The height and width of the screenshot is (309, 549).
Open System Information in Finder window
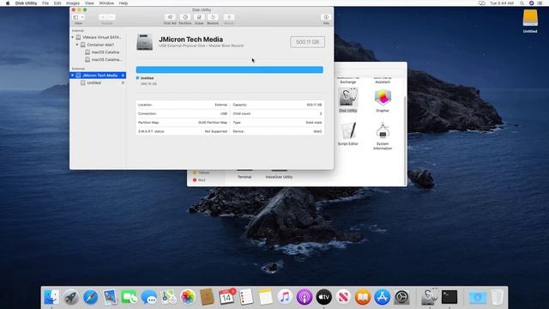[383, 130]
